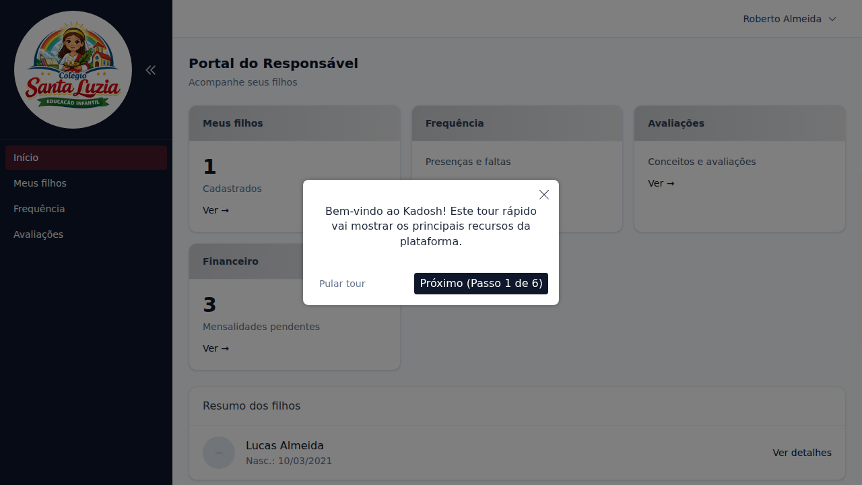862x485 pixels.
Task: Click Lucas Almeida's avatar placeholder
Action: tap(219, 453)
